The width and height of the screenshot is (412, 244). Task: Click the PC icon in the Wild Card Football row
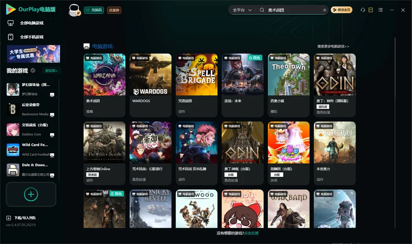[x=52, y=155]
